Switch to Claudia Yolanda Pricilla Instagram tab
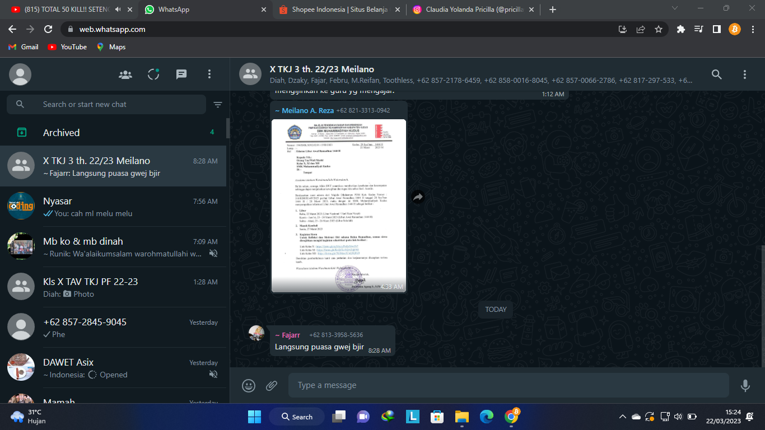 474,10
